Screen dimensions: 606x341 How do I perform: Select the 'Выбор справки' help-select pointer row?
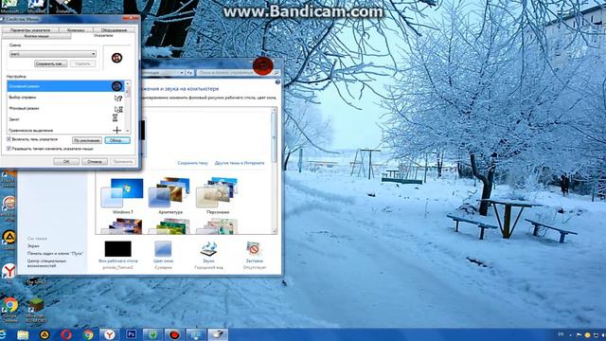click(65, 98)
